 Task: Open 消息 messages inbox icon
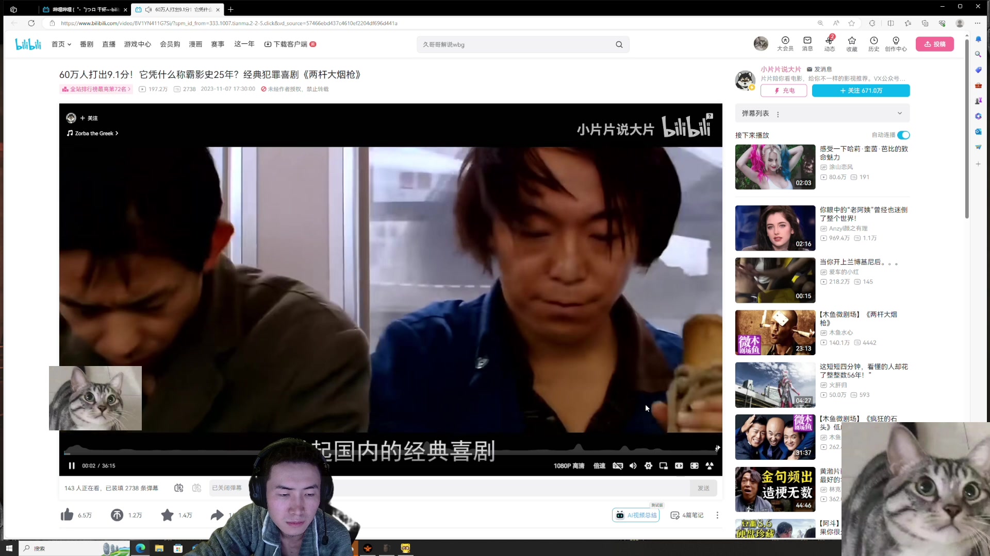point(807,44)
